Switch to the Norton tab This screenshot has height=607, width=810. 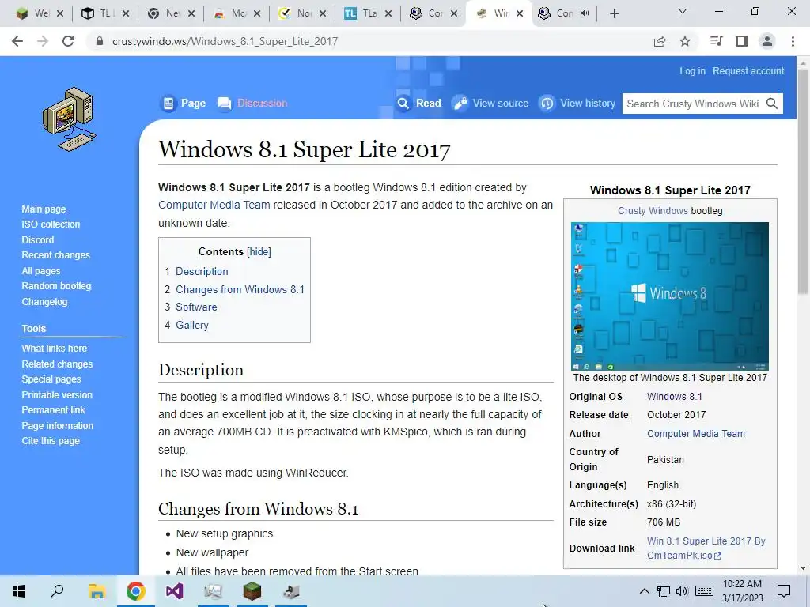[x=303, y=13]
